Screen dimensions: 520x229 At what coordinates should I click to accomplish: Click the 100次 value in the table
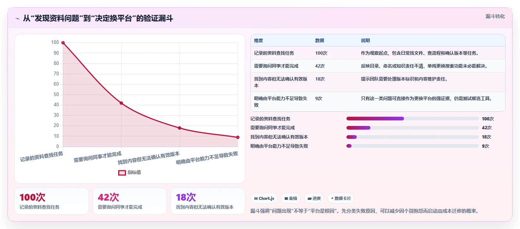point(321,53)
